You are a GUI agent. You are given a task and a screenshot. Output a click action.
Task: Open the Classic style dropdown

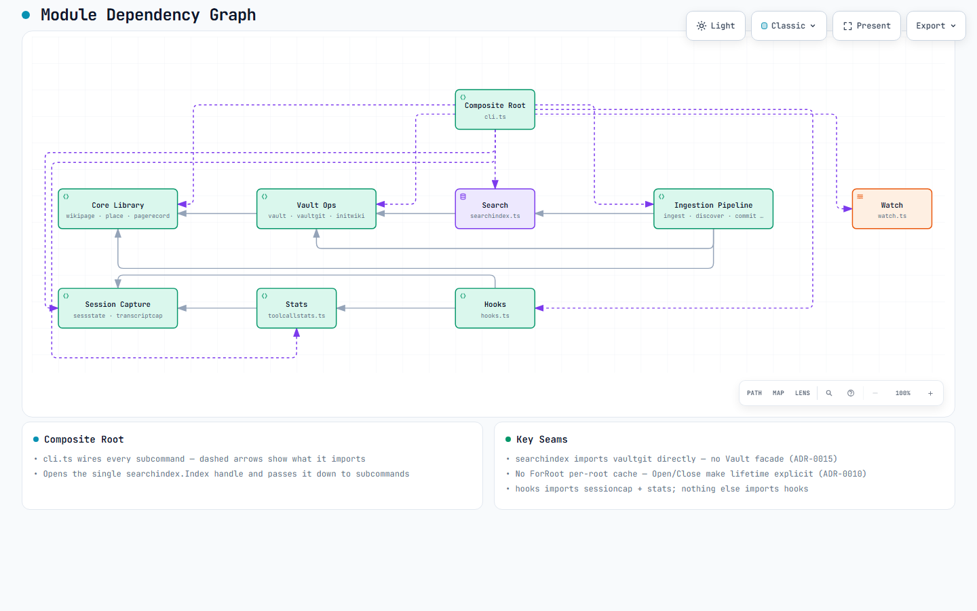[x=789, y=26]
